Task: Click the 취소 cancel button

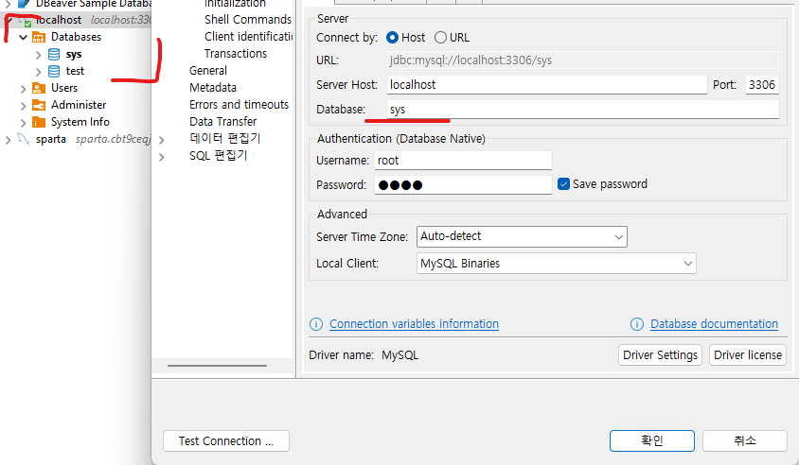Action: click(x=745, y=440)
